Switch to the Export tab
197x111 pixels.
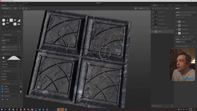pos(185,6)
